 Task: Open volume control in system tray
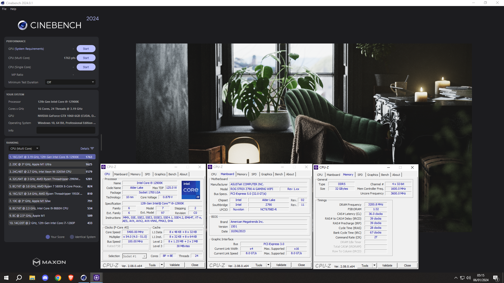(469, 278)
